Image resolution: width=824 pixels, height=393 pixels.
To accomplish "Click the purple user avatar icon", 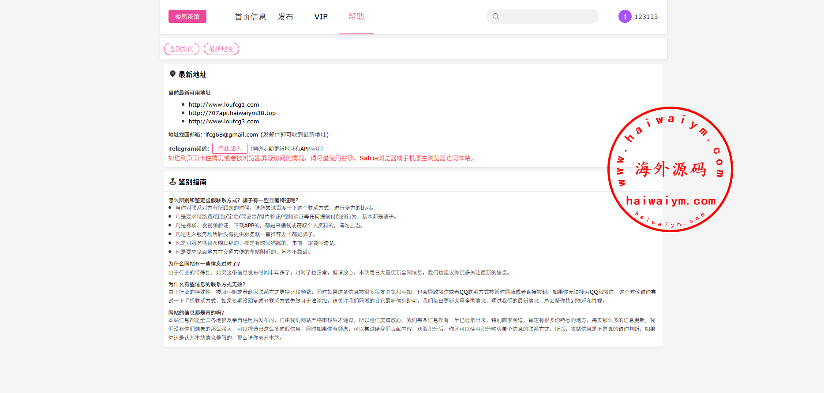I will [x=625, y=16].
